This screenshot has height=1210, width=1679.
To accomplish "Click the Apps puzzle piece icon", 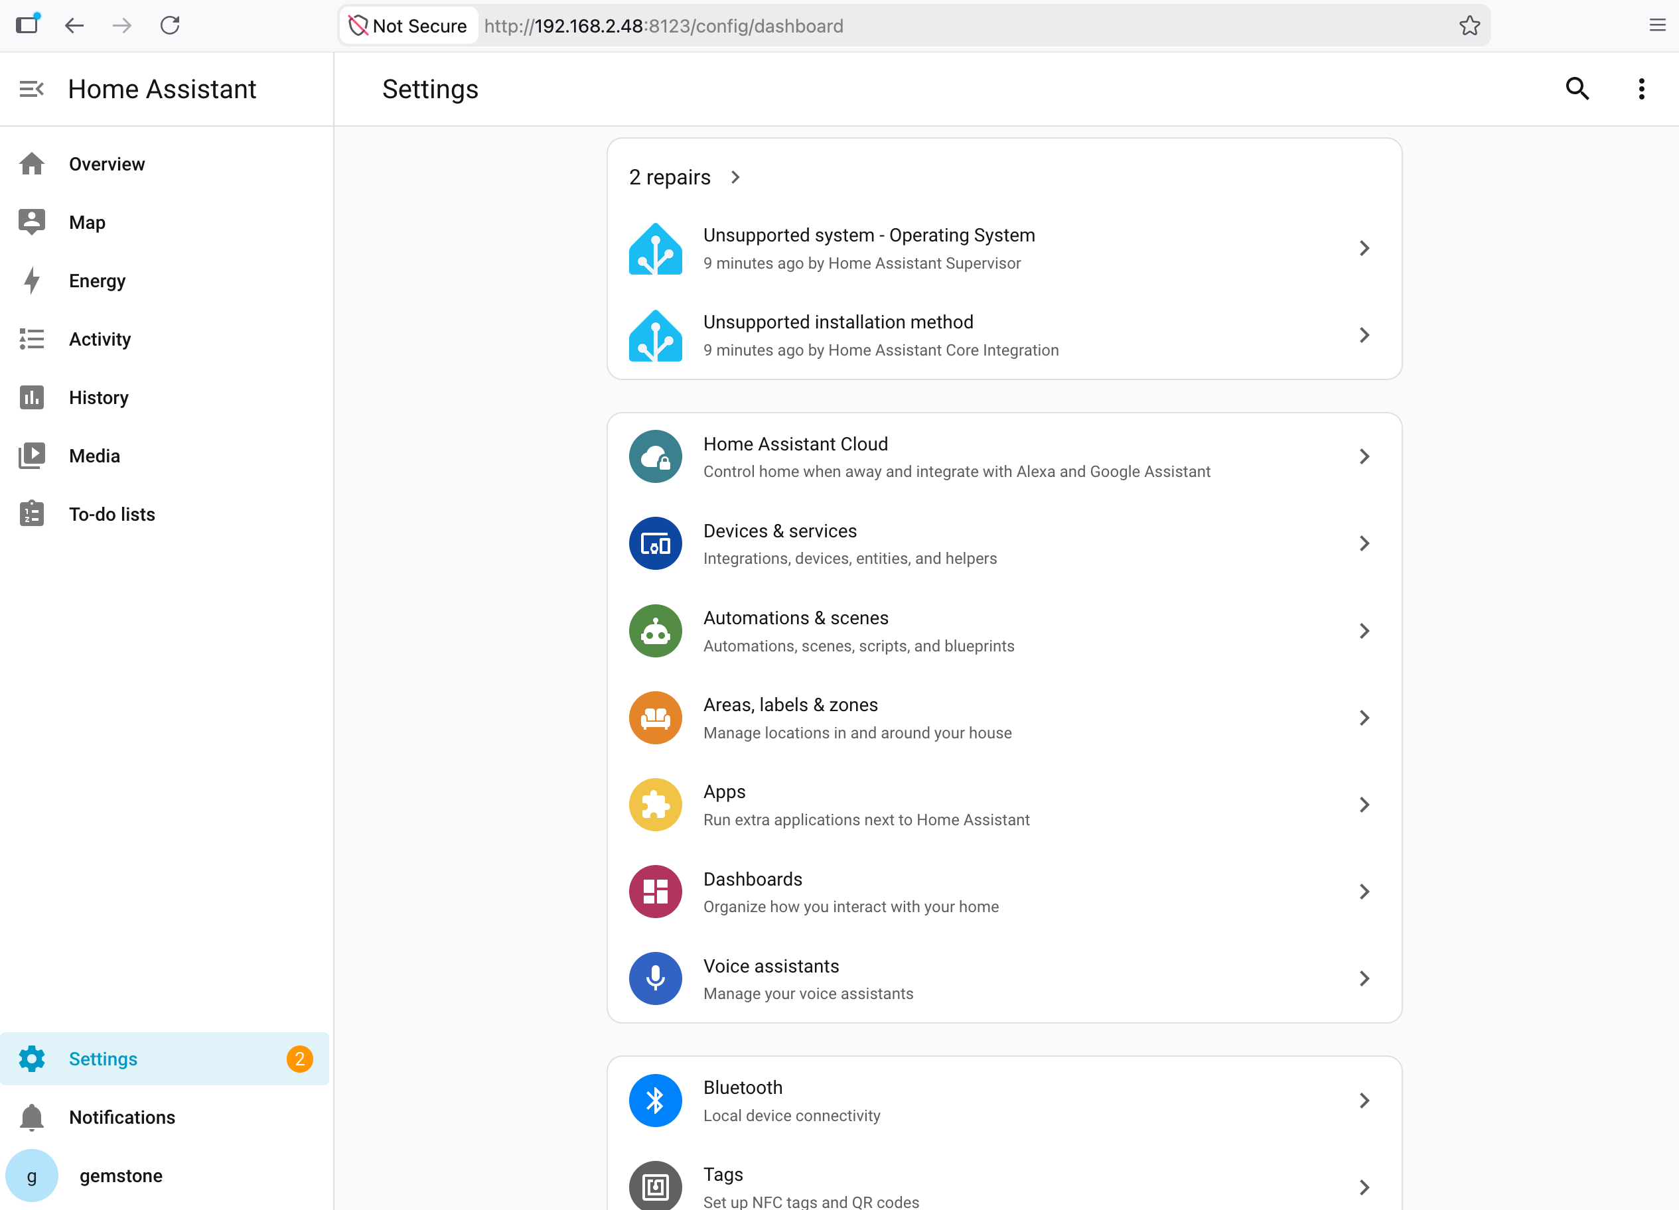I will 655,805.
